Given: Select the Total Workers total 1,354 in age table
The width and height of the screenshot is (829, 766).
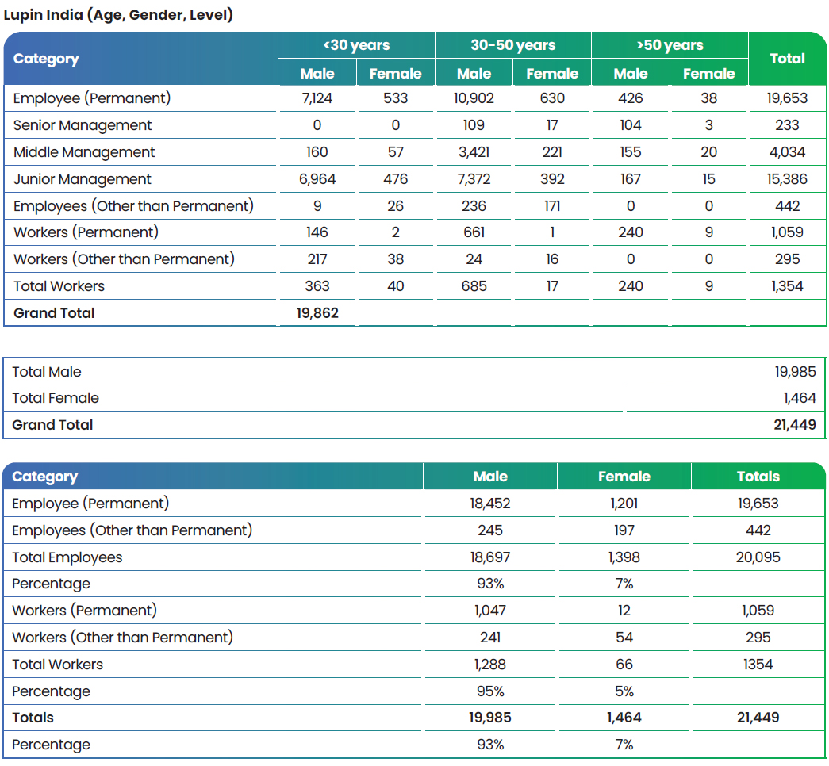Looking at the screenshot, I should [x=787, y=286].
